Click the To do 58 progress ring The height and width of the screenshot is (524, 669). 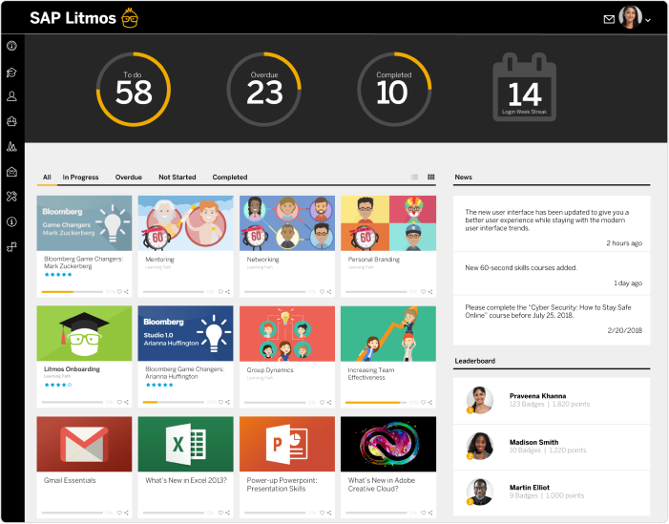pos(134,91)
